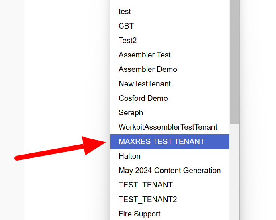Select the Fire Support tenant
The height and width of the screenshot is (220, 276).
click(139, 214)
